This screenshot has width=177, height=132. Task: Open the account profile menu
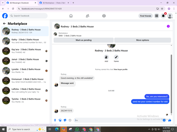coord(170,16)
